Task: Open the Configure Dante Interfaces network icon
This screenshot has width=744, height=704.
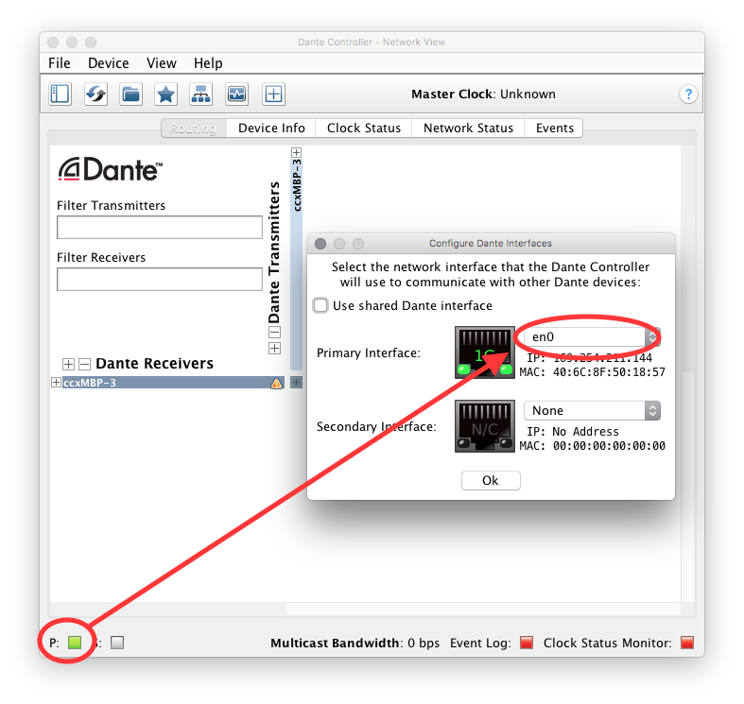Action: click(200, 94)
